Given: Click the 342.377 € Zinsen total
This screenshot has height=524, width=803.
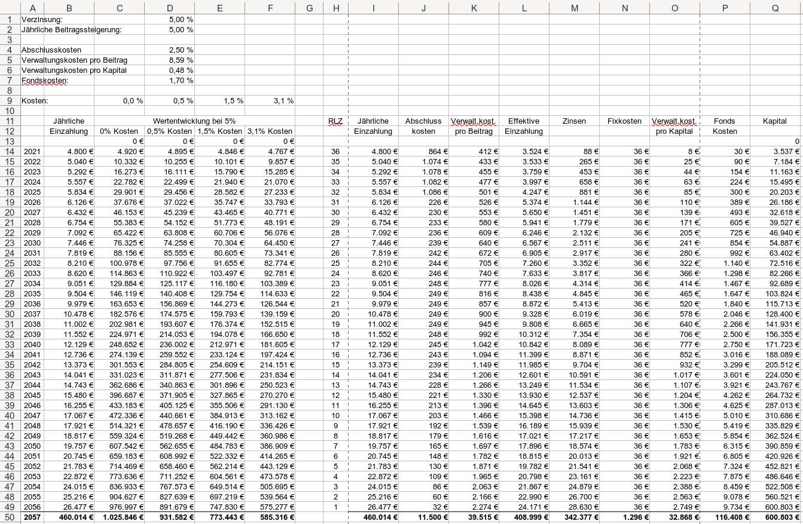Looking at the screenshot, I should click(574, 517).
